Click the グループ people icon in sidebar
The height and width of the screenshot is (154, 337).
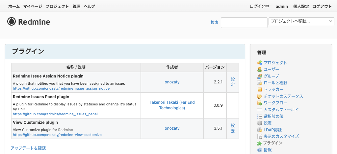click(x=259, y=76)
